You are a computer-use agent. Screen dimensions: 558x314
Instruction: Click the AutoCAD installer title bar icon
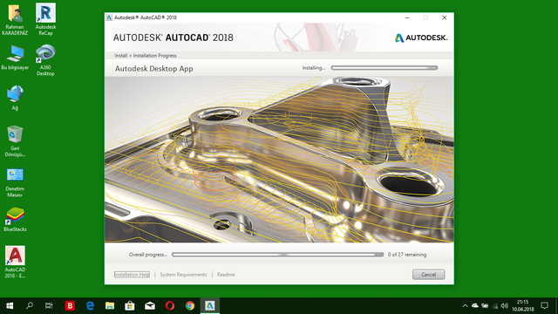coord(109,17)
